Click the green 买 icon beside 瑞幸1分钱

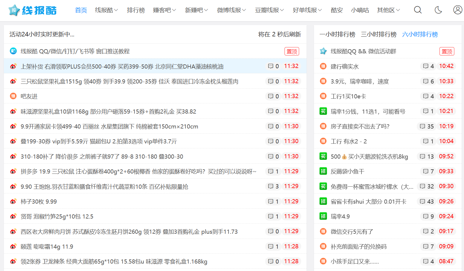[x=323, y=111]
